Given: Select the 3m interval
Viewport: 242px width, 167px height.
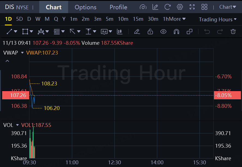Looking at the screenshot, I should click(x=98, y=19).
